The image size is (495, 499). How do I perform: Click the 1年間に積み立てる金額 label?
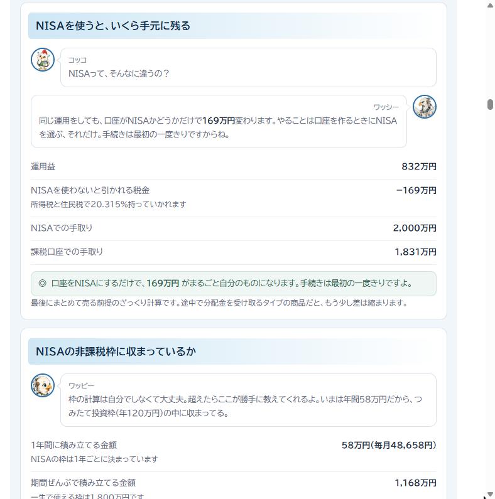click(x=73, y=445)
